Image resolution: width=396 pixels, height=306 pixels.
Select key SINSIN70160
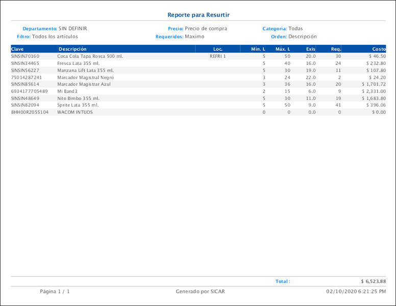(25, 56)
